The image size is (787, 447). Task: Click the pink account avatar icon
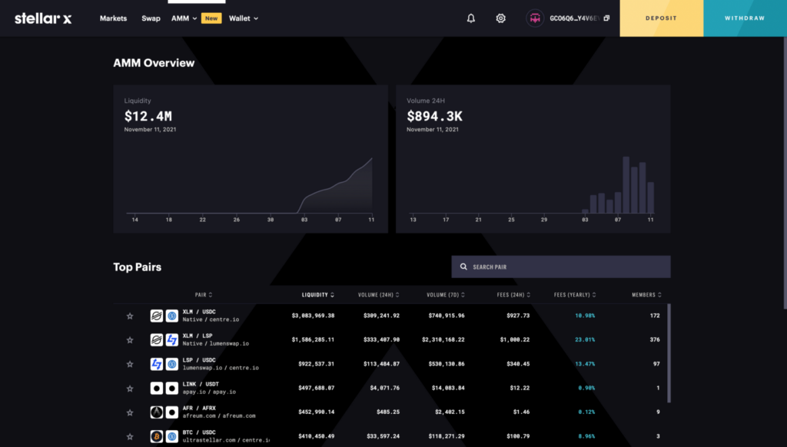(x=535, y=18)
